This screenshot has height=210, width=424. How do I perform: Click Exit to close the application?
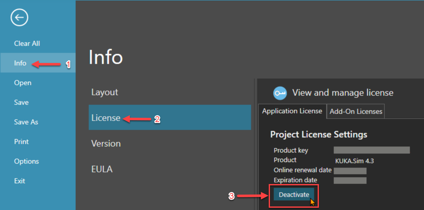pyautogui.click(x=20, y=181)
